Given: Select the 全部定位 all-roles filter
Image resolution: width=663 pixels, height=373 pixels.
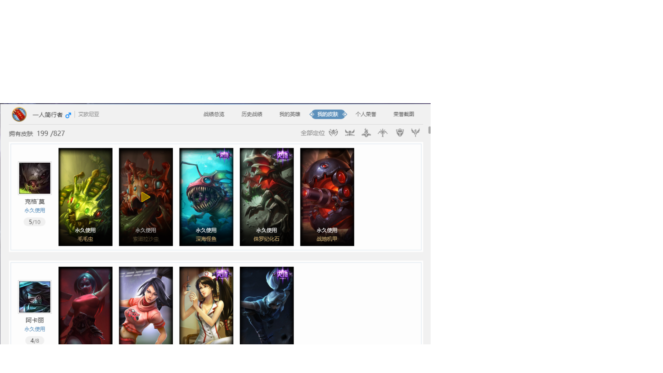Looking at the screenshot, I should pos(313,133).
